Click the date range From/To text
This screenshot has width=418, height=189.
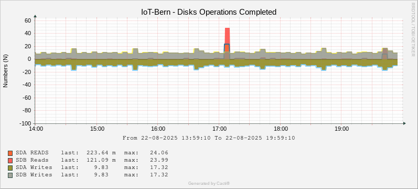(x=209, y=138)
